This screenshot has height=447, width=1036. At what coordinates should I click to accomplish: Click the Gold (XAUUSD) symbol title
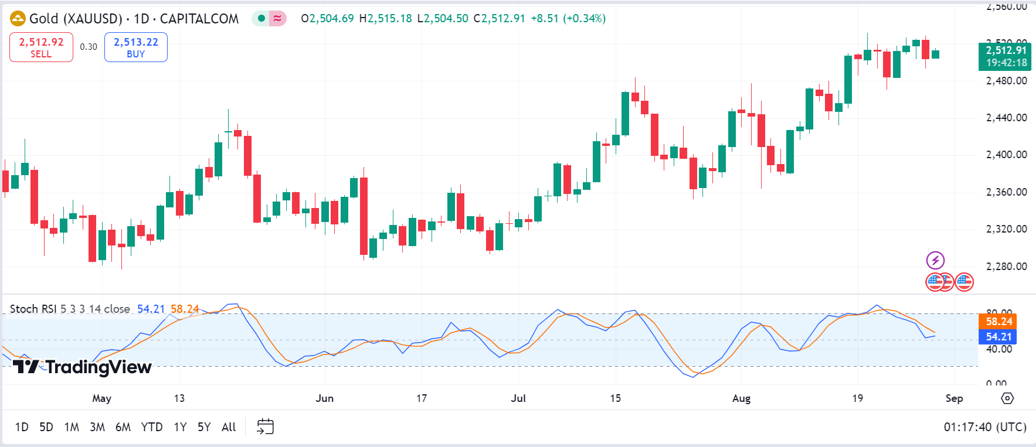click(x=75, y=19)
